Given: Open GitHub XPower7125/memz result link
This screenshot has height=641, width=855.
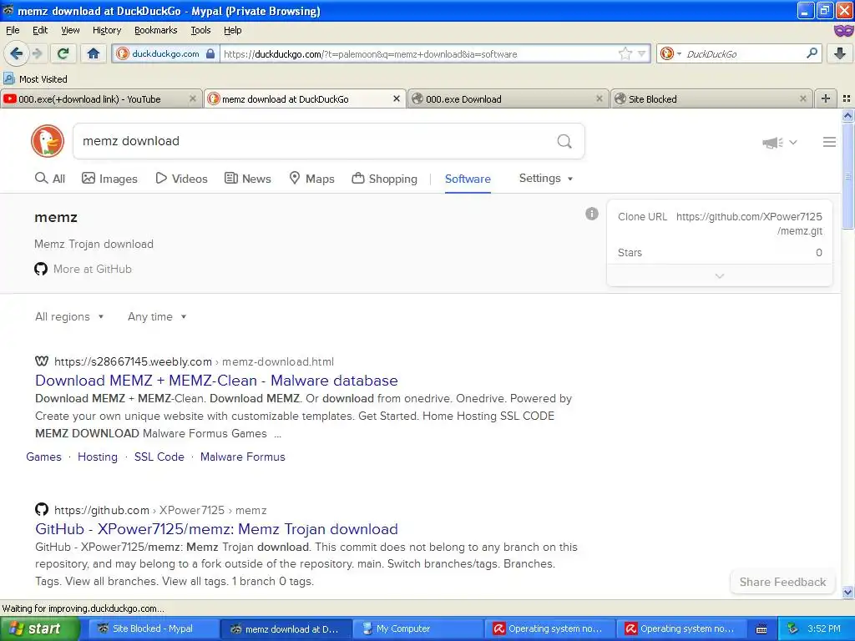Looking at the screenshot, I should [x=216, y=528].
